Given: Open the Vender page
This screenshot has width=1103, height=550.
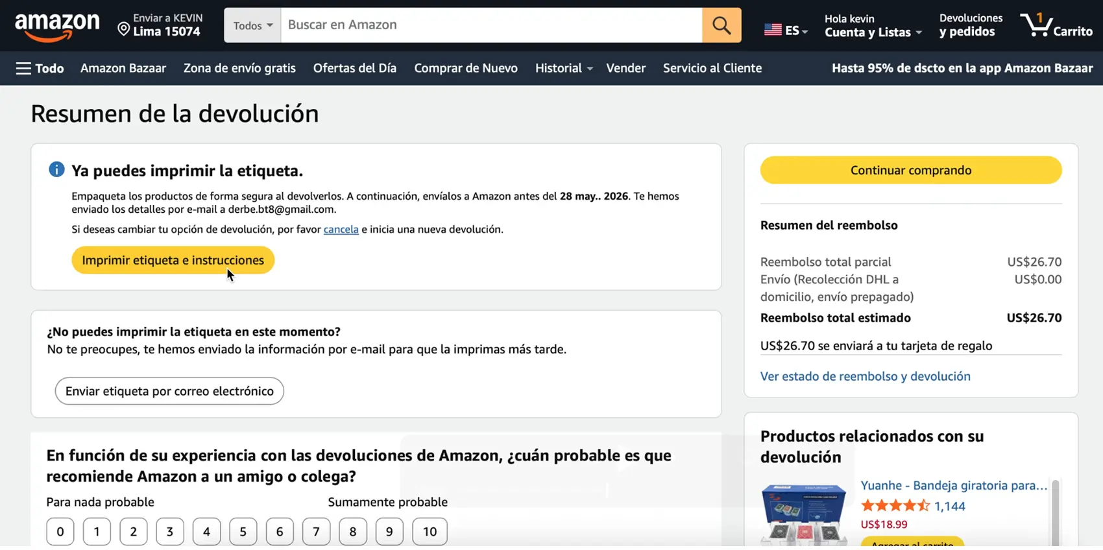Looking at the screenshot, I should (626, 68).
